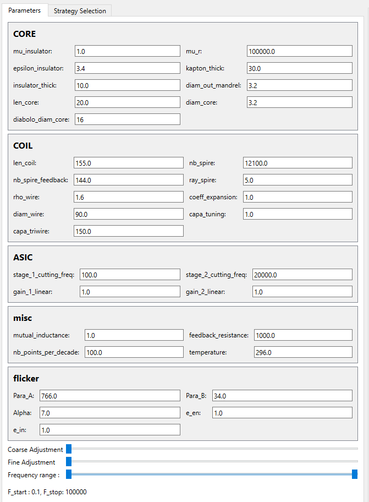Select the insulator_thick input field
This screenshot has height=502, width=369.
(x=127, y=85)
